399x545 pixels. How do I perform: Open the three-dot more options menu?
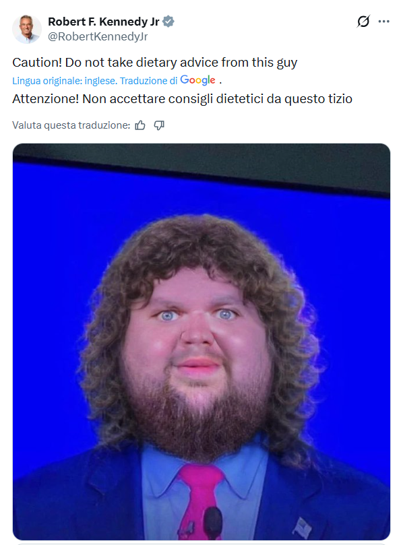point(383,22)
